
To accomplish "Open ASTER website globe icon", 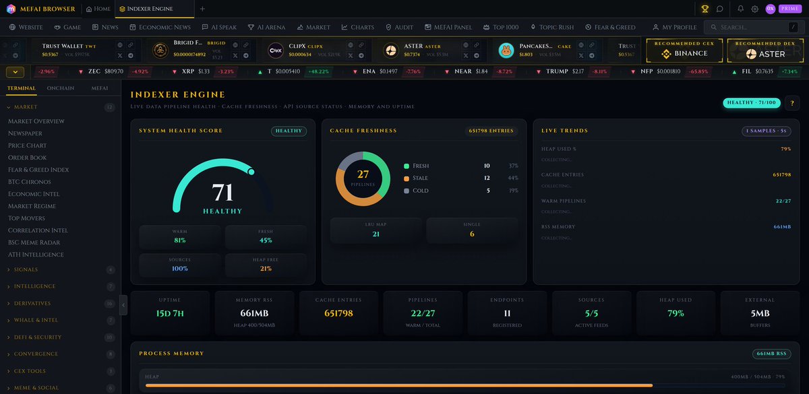I will pos(465,44).
